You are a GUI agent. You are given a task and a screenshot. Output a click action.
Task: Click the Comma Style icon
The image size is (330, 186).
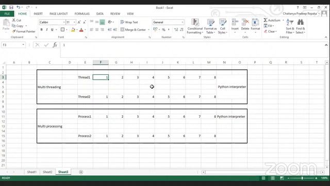[169, 30]
